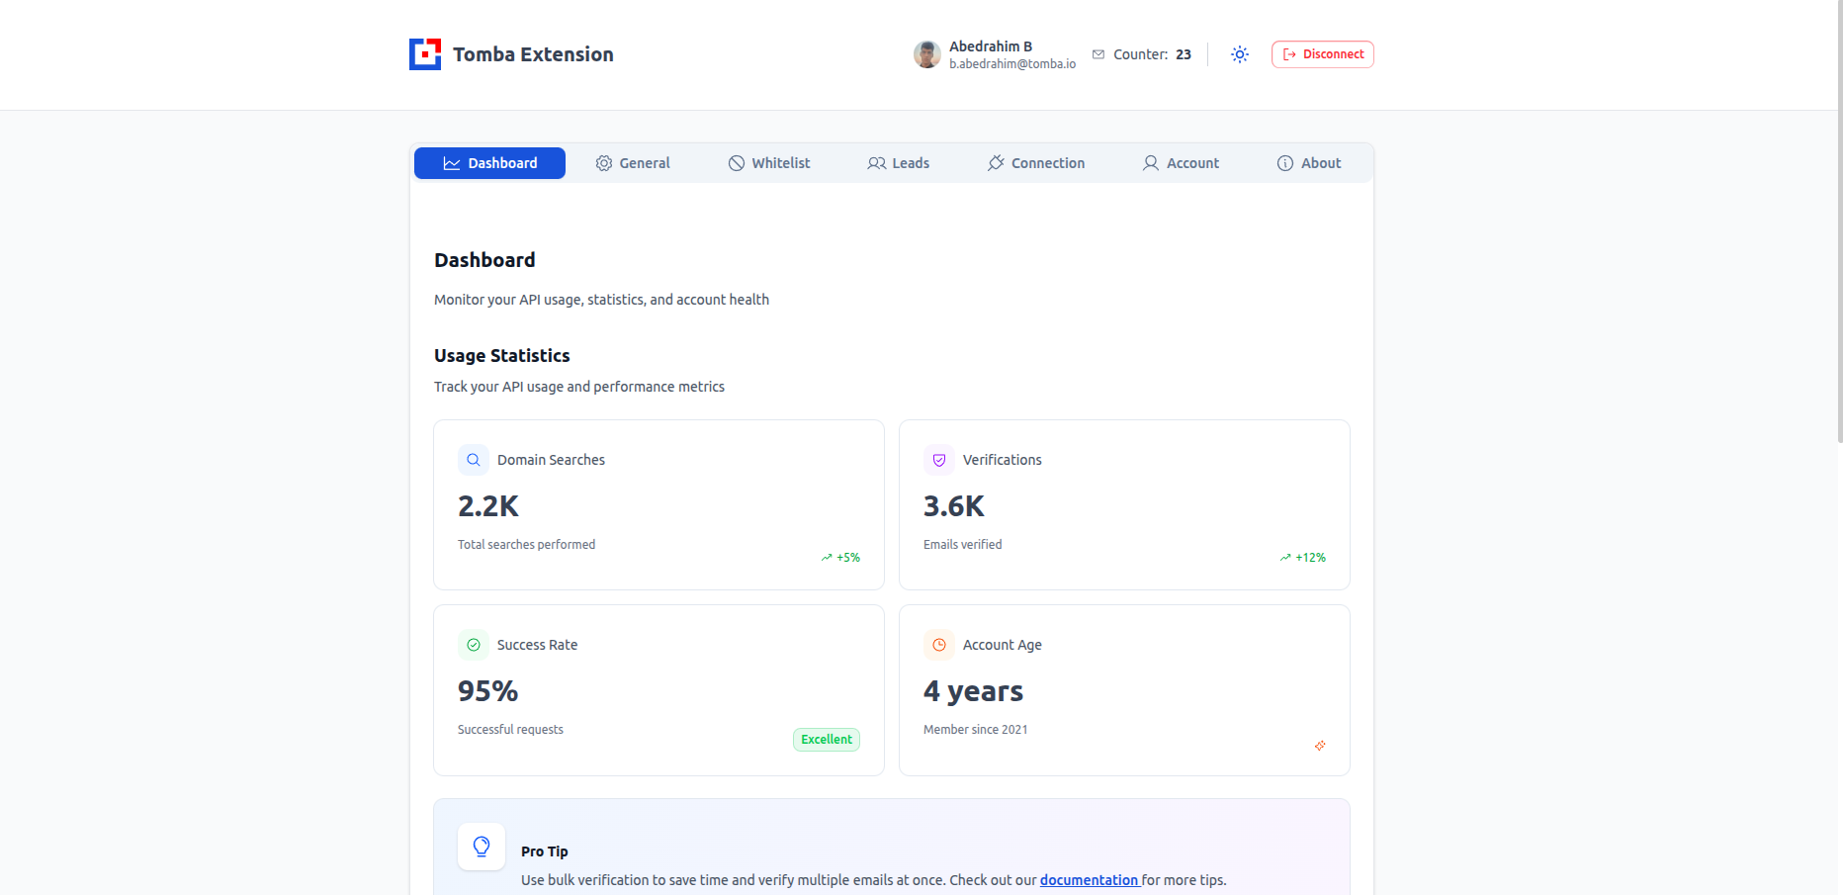1843x895 pixels.
Task: Go to the Leads tab
Action: [899, 163]
